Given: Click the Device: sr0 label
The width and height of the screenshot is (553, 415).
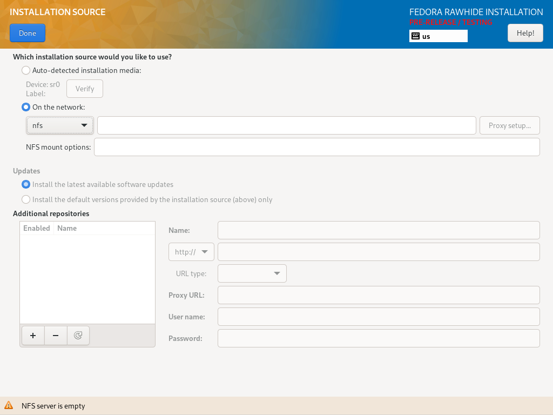Looking at the screenshot, I should tap(43, 84).
